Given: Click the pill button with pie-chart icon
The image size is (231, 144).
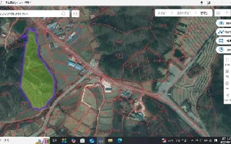Looking at the screenshot, I should click(224, 50).
